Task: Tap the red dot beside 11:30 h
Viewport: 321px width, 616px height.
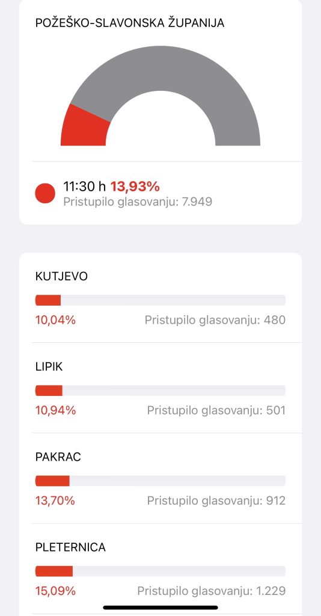Action: tap(45, 193)
